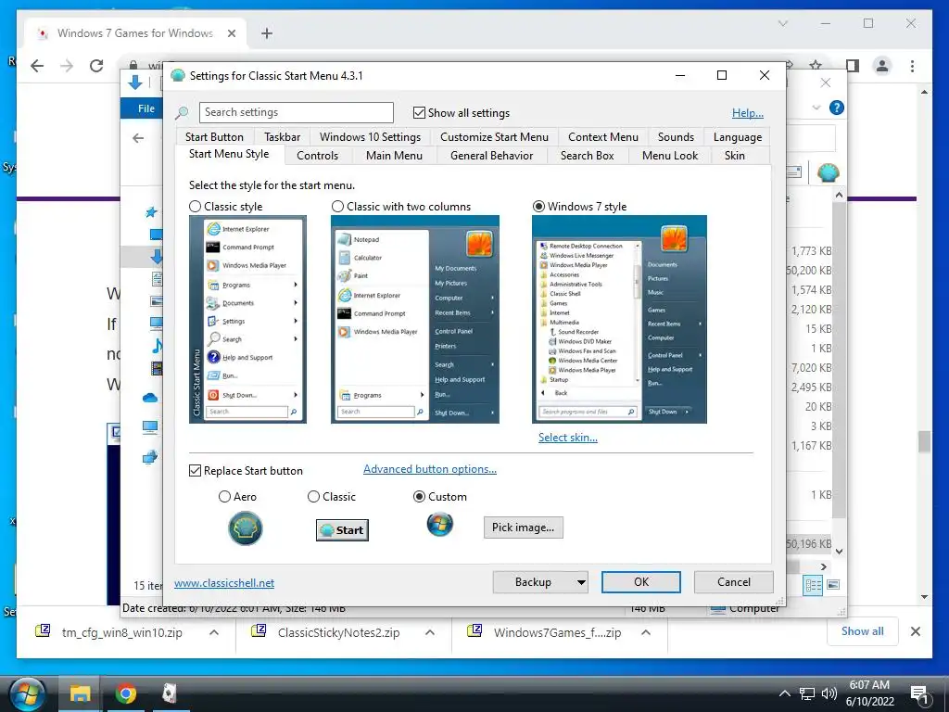This screenshot has width=949, height=712.
Task: Click the Help... link
Action: coord(748,112)
